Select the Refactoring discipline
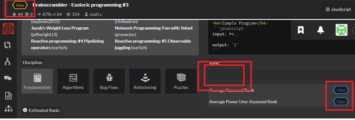 [x=145, y=81]
